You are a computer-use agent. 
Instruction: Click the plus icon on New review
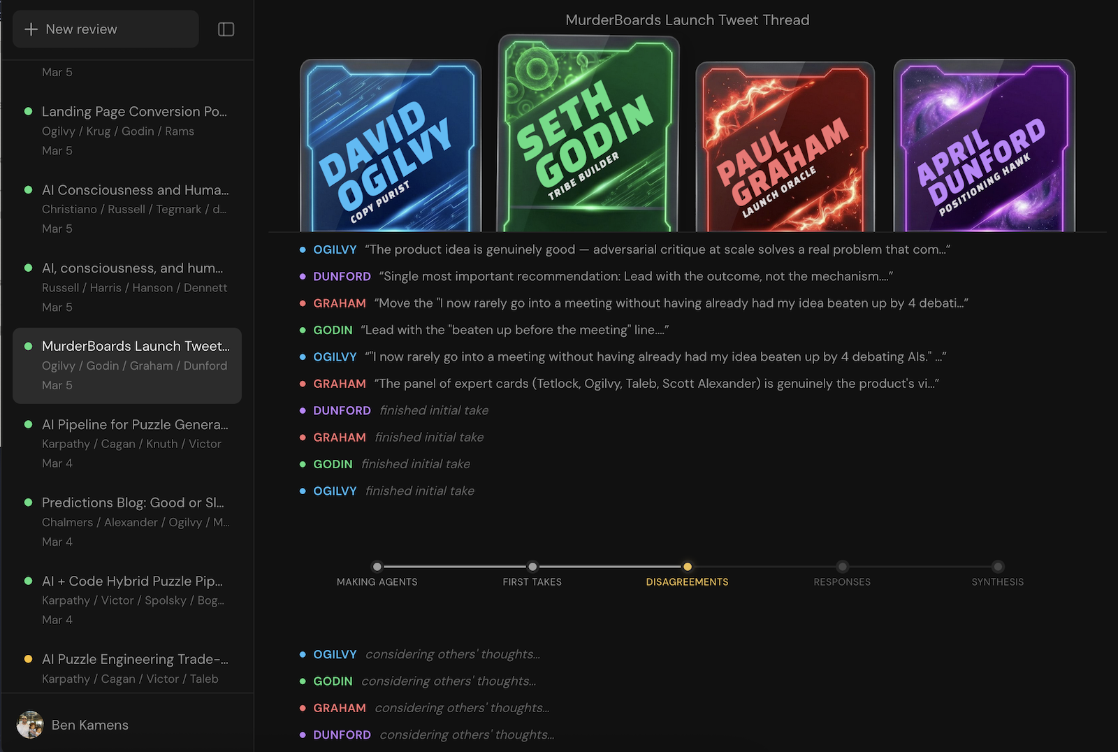[x=31, y=29]
